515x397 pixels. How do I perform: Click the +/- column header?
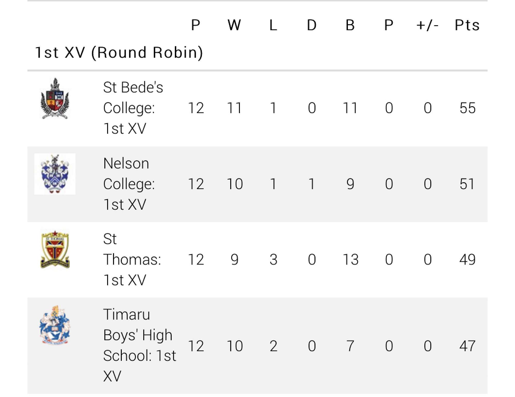click(427, 25)
